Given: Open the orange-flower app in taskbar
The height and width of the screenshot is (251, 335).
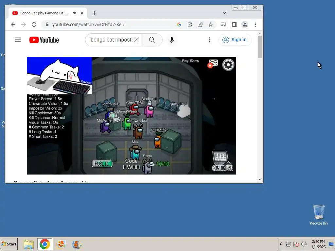Looking at the screenshot, I should (61, 244).
